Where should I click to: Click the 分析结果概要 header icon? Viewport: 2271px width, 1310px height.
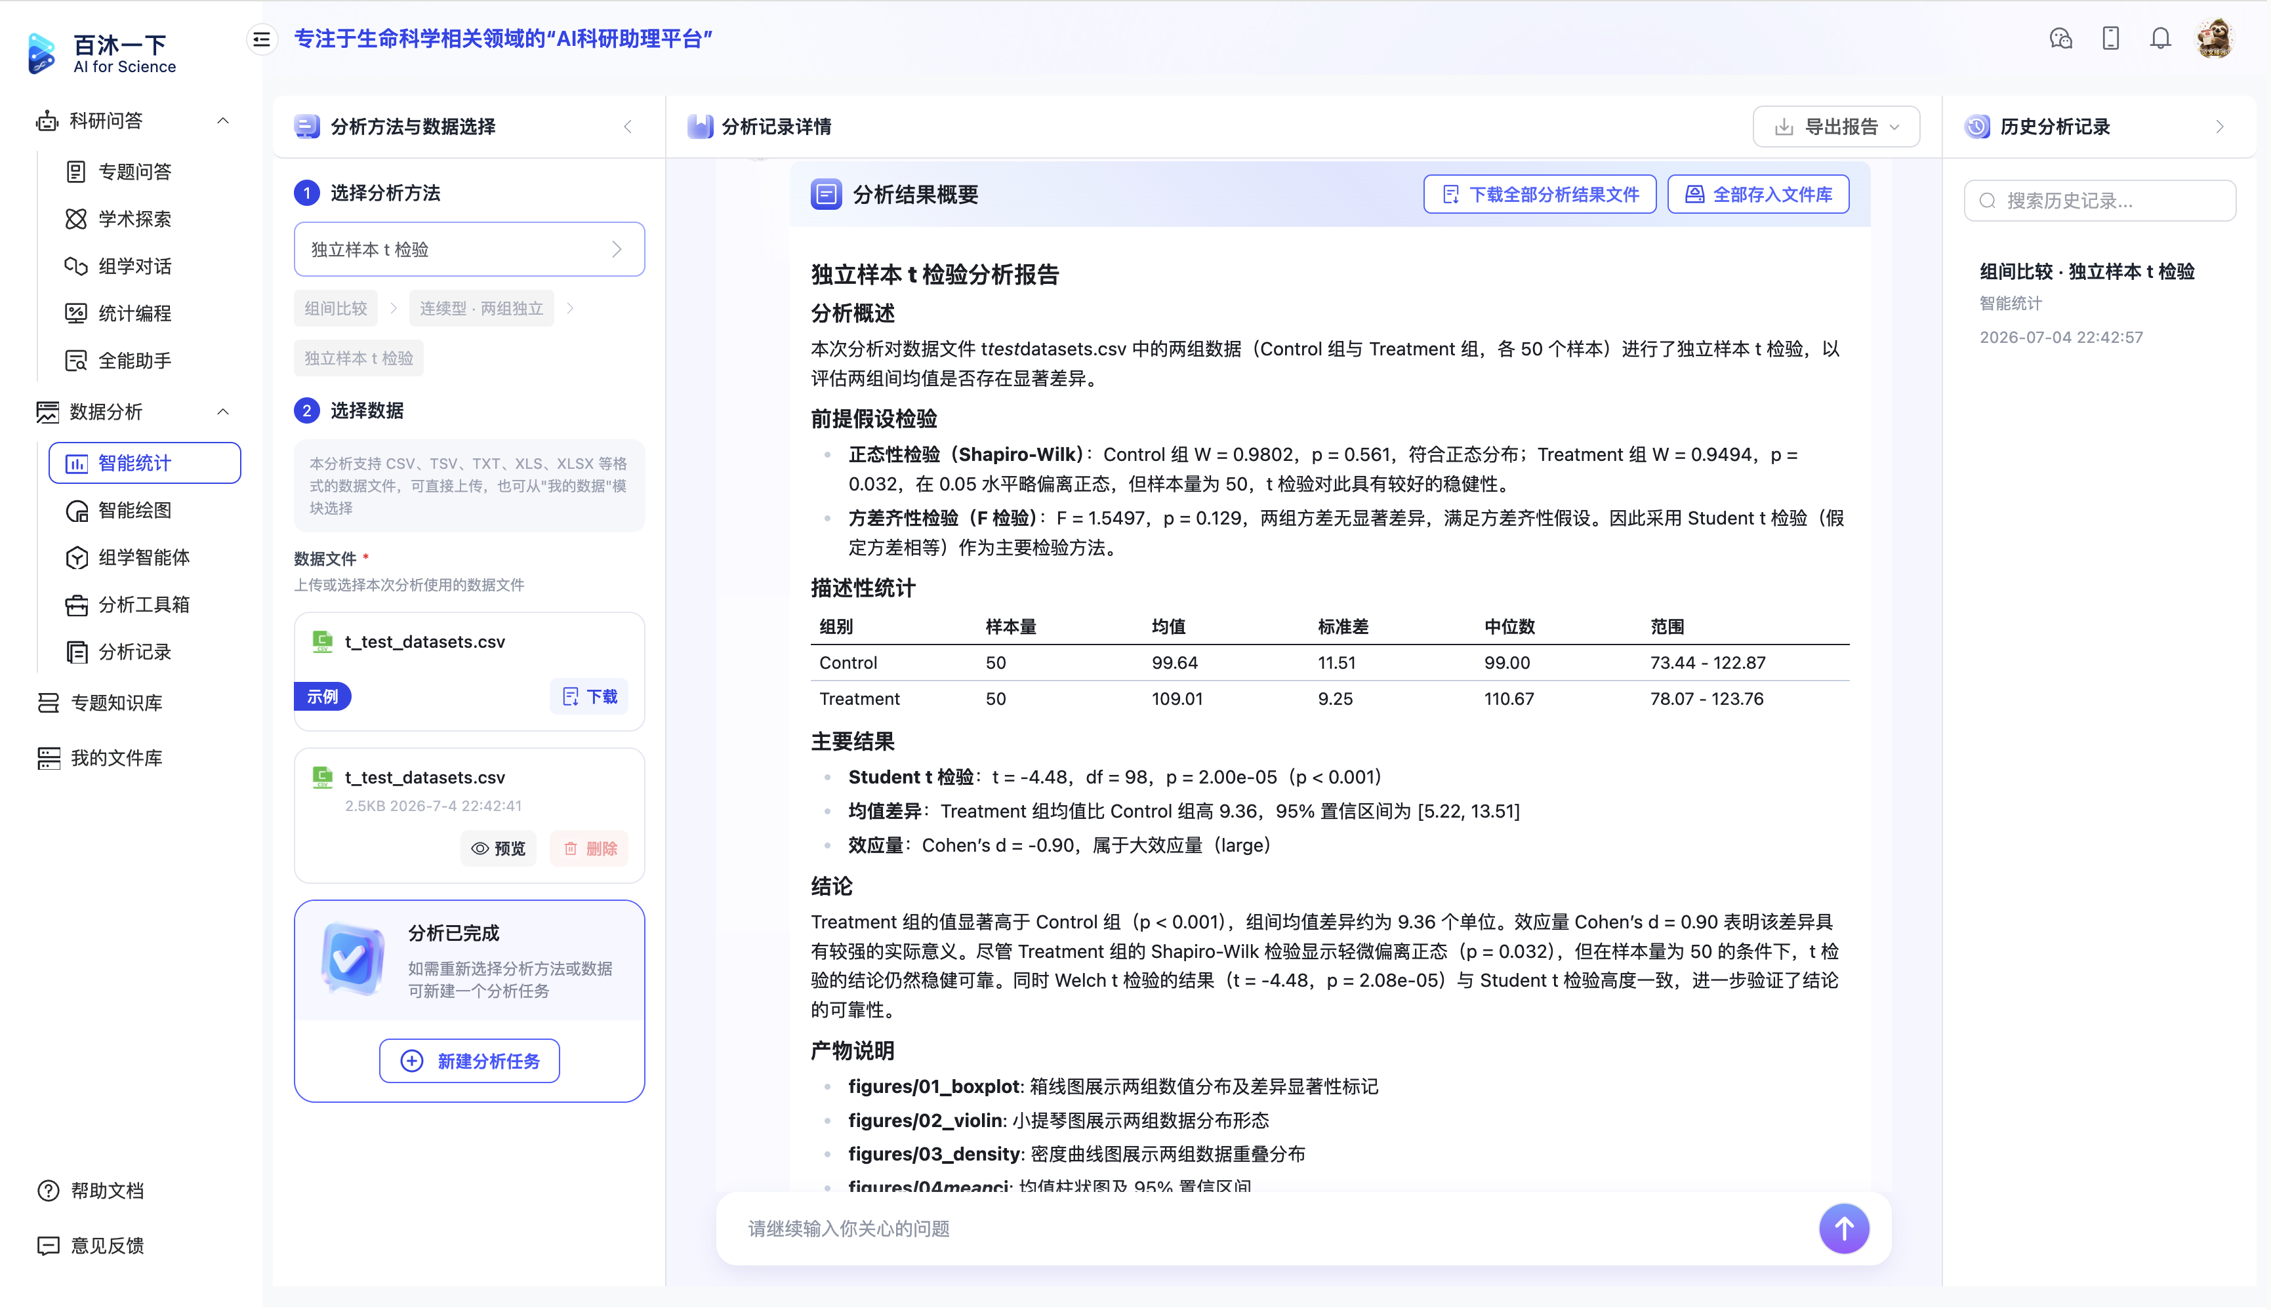pyautogui.click(x=825, y=194)
